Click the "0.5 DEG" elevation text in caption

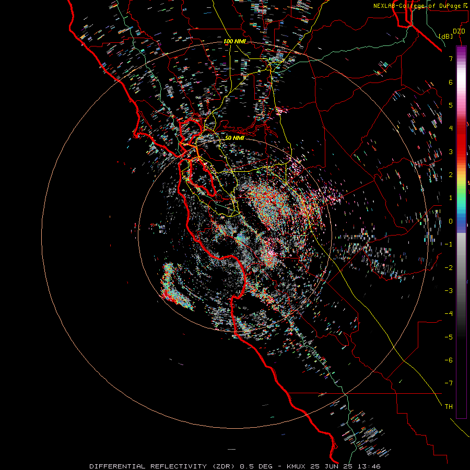click(256, 466)
